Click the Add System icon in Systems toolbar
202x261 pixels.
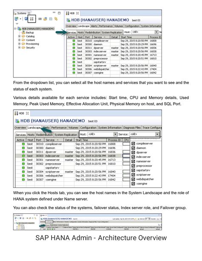(16, 19)
